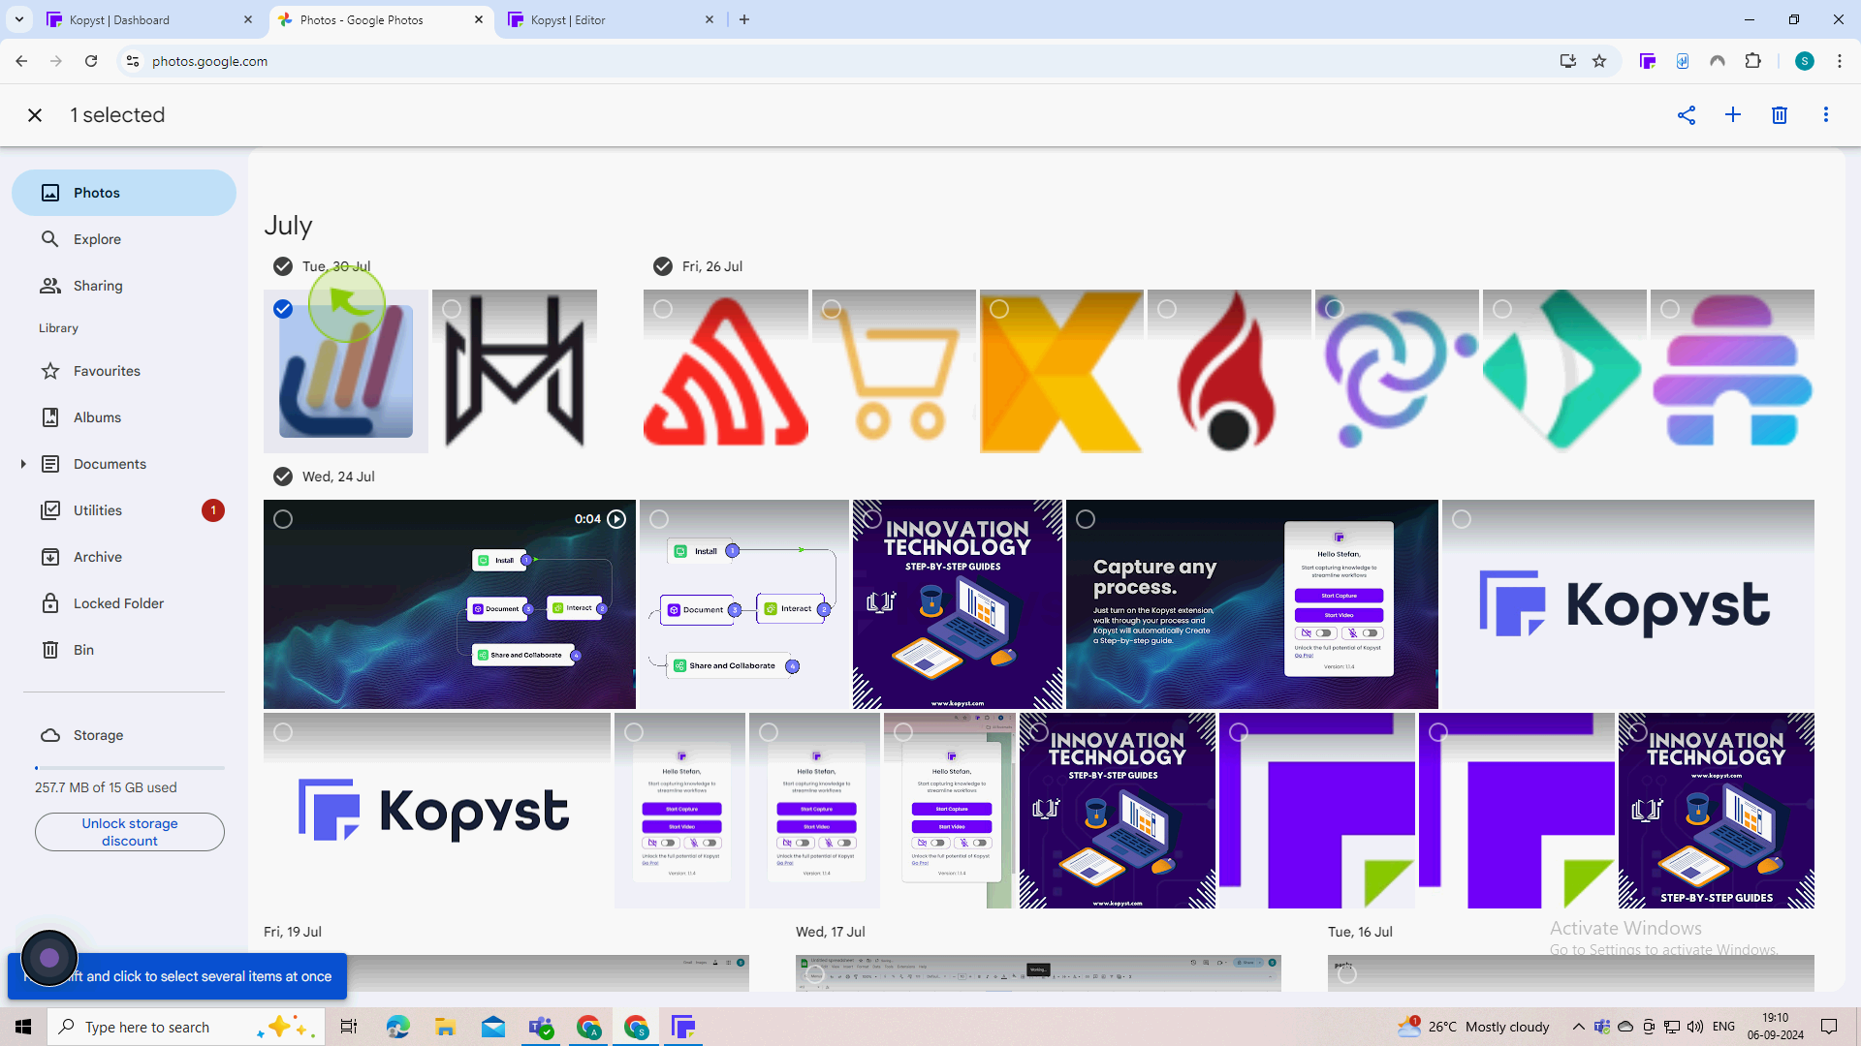
Task: Select the Photos sidebar item
Action: click(124, 193)
